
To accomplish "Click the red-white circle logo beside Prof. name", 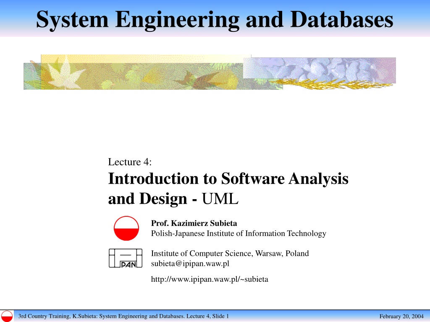I will (126, 229).
